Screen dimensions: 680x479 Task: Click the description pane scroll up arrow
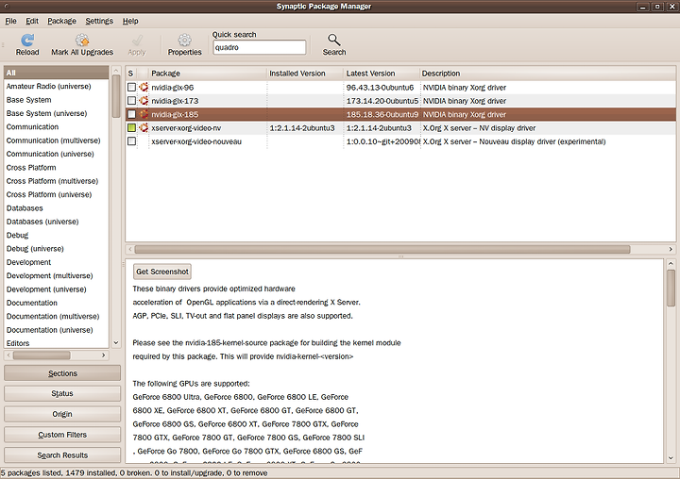coord(671,263)
